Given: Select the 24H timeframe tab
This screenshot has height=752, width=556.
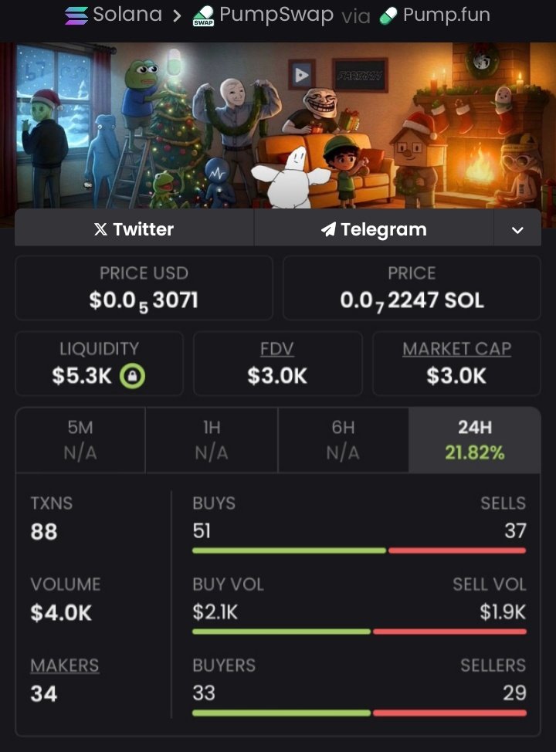Looking at the screenshot, I should (474, 440).
